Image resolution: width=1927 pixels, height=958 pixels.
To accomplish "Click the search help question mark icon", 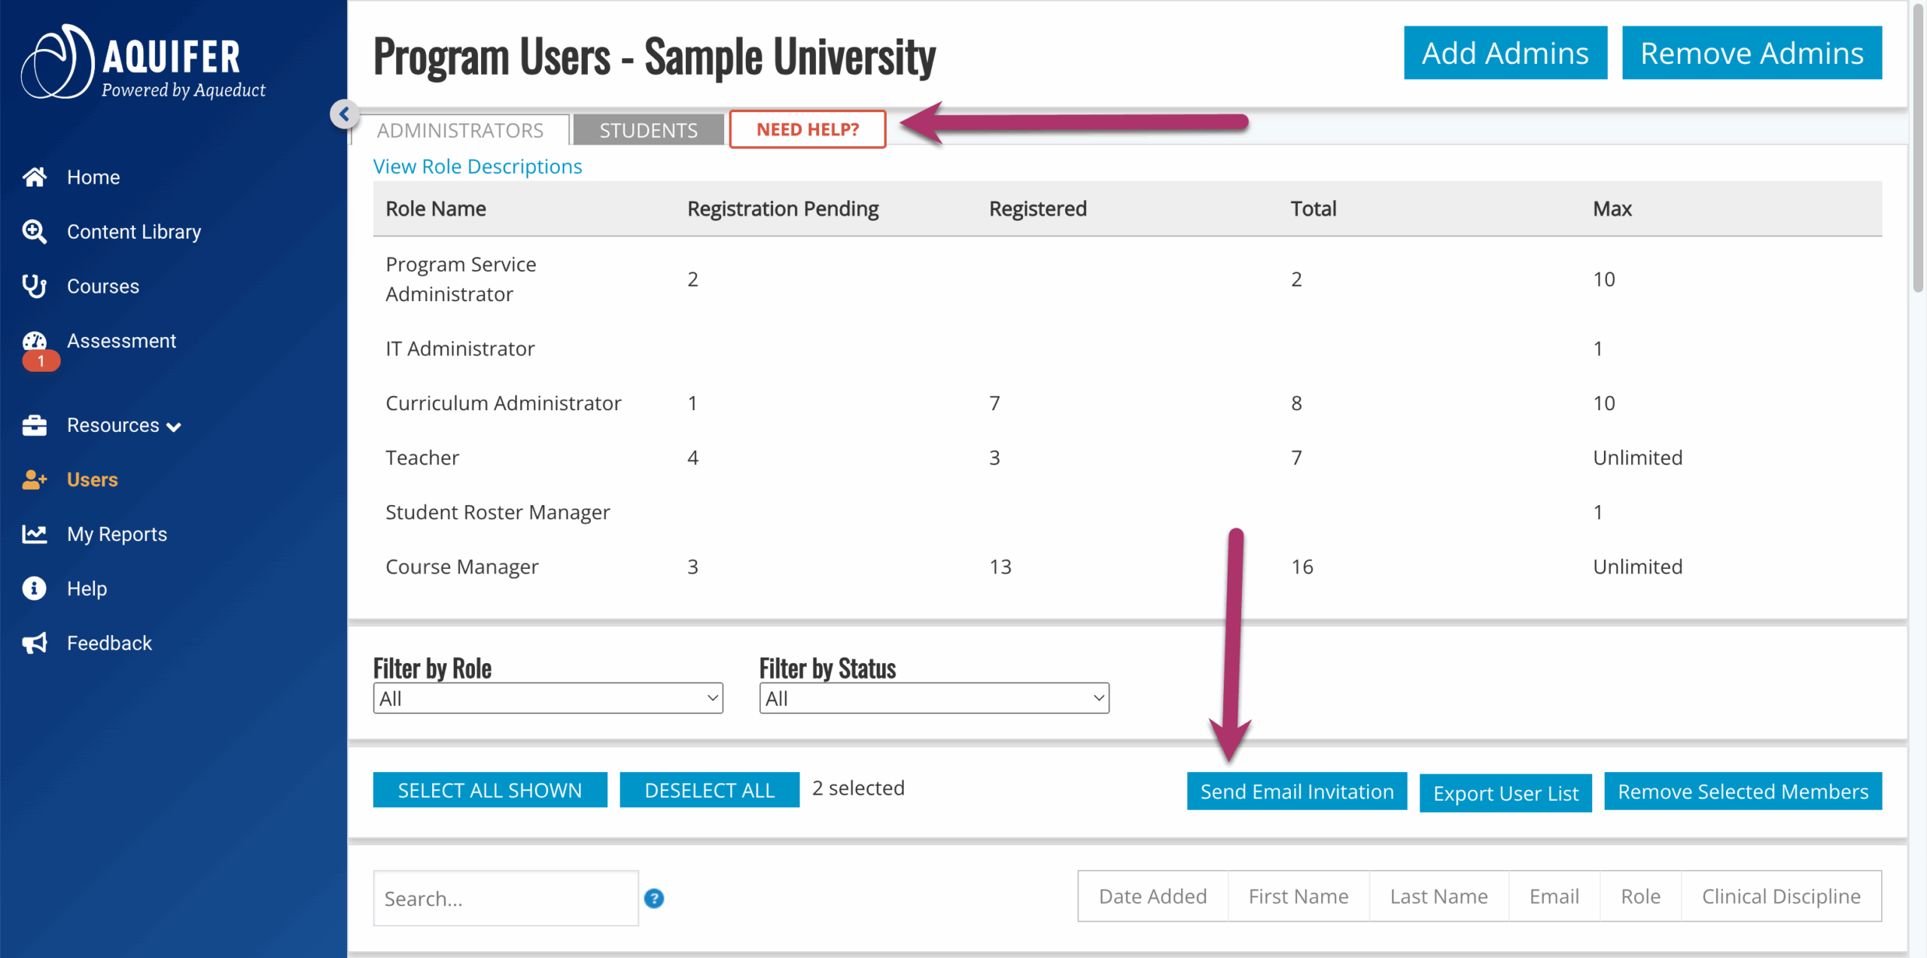I will click(x=654, y=899).
